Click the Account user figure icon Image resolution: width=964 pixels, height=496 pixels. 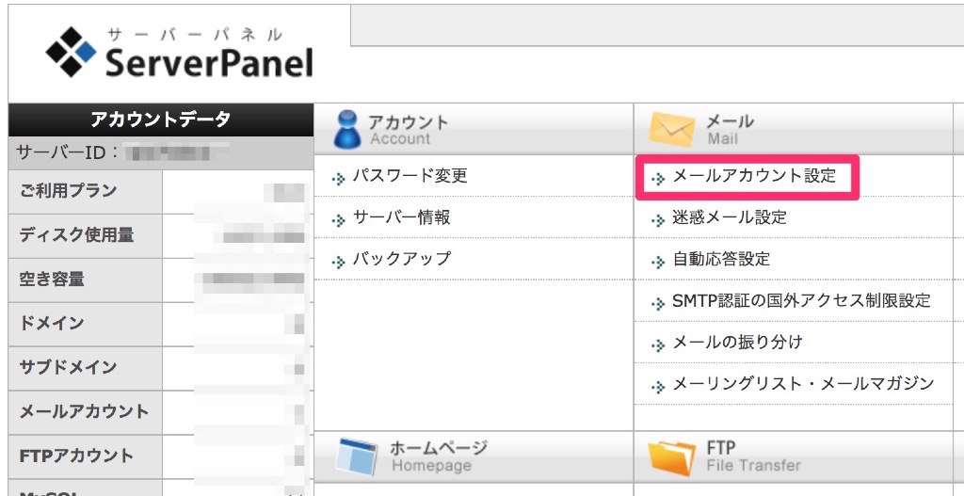[346, 130]
